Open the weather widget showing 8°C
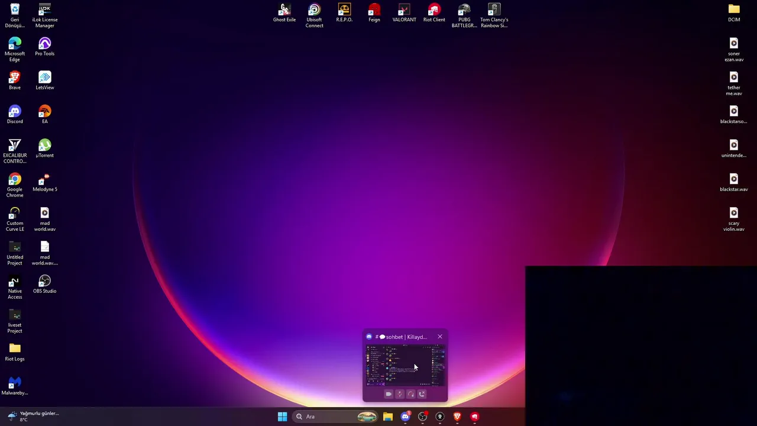757x426 pixels. (33, 417)
